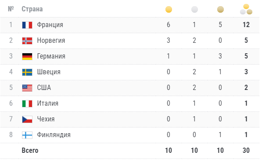Click the total medals cluster icon

point(246,9)
